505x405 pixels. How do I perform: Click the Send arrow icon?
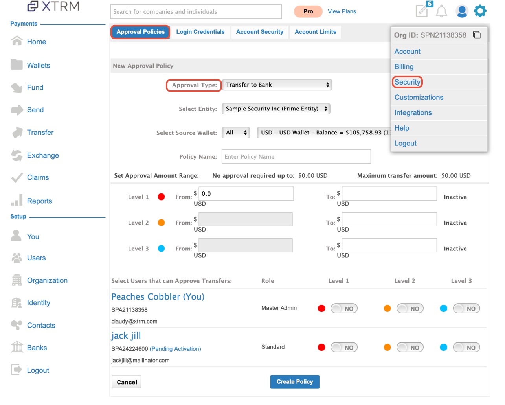click(17, 110)
